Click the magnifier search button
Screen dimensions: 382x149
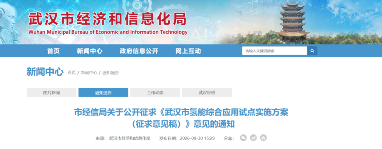click(312, 51)
